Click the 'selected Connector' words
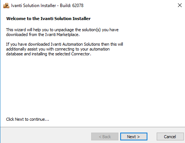Screen dimensions: 185x143 click(x=73, y=54)
